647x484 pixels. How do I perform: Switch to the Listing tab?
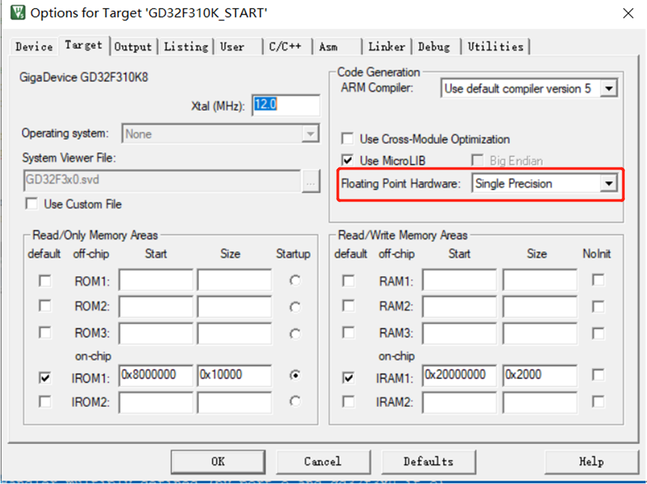[186, 47]
